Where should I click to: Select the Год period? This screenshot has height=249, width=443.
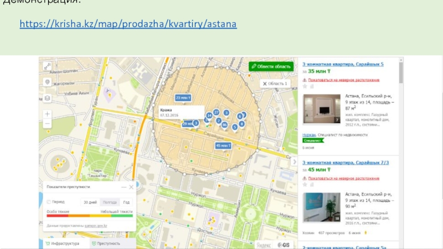tap(126, 202)
